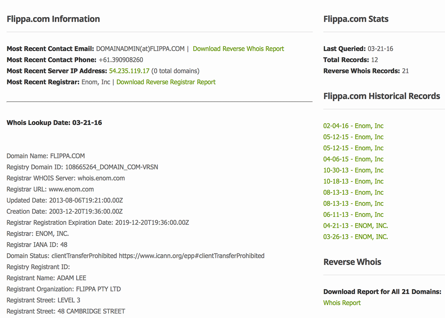Select 'Total Records: 12' text

click(x=350, y=60)
